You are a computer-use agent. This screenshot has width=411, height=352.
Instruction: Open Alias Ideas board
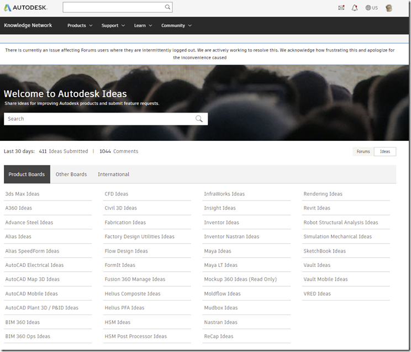point(18,237)
